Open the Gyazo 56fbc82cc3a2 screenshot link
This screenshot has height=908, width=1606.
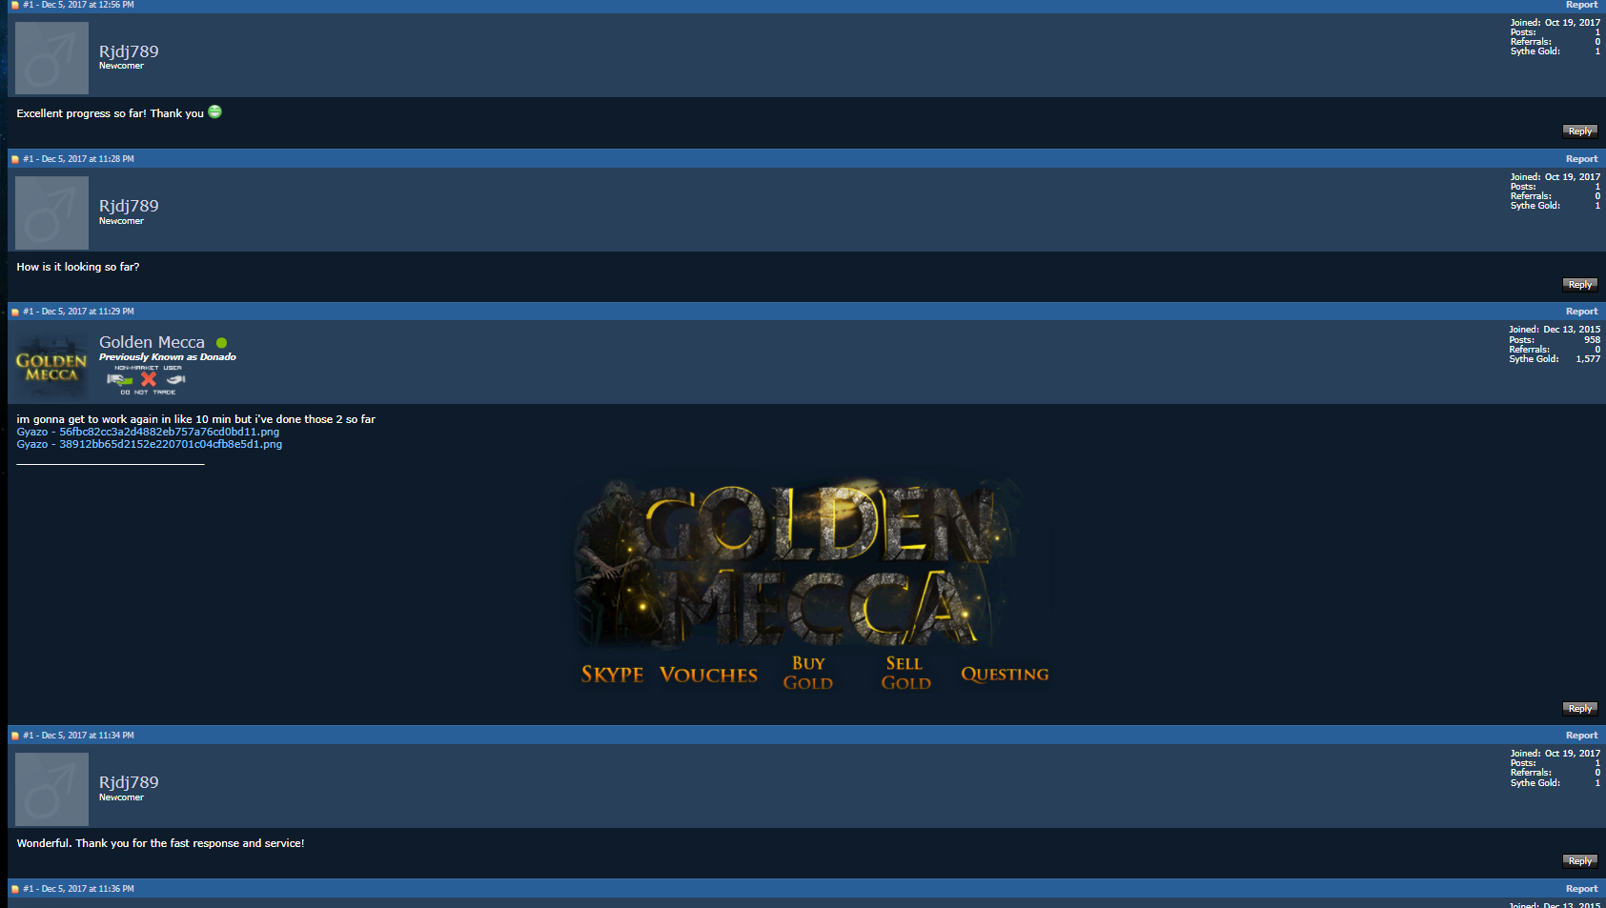click(148, 432)
